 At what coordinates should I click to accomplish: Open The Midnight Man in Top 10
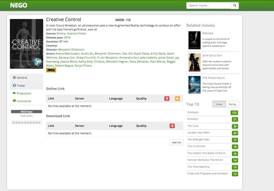click(198, 139)
